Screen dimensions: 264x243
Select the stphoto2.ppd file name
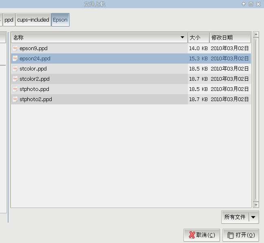[x=36, y=99]
